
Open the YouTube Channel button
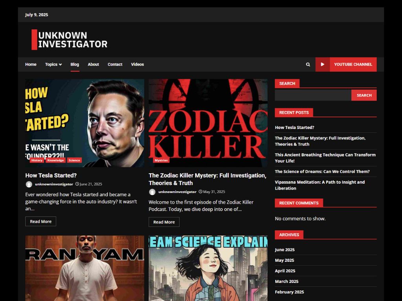[353, 65]
